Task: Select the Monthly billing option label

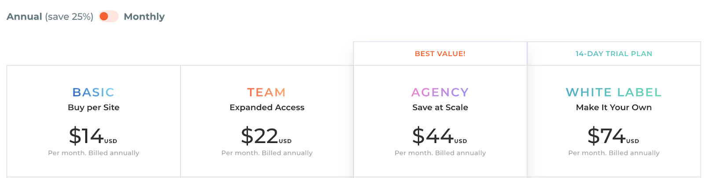Action: pyautogui.click(x=144, y=17)
